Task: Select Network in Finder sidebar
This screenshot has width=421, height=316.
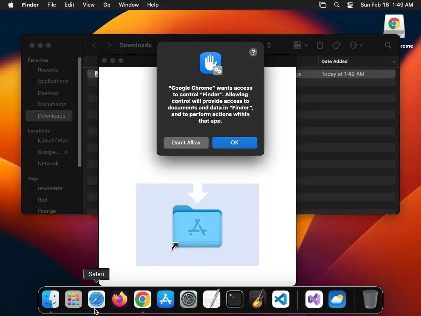Action: [x=49, y=164]
